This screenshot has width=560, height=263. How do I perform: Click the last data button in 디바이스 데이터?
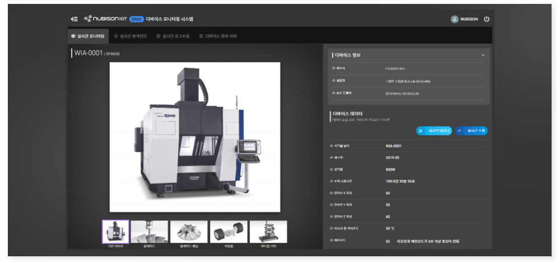(434, 131)
